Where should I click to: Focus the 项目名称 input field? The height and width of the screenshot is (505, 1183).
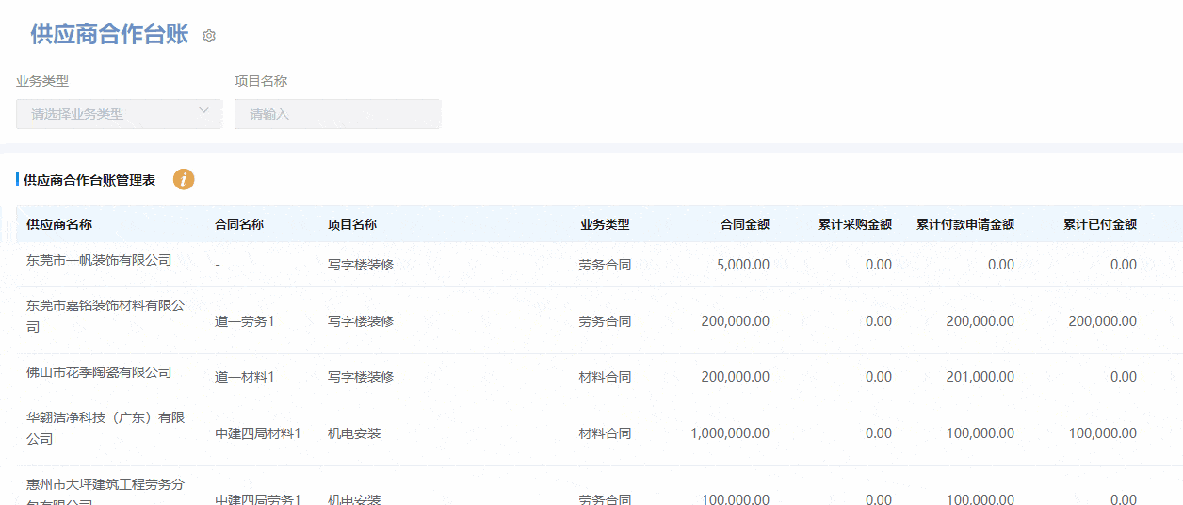337,114
